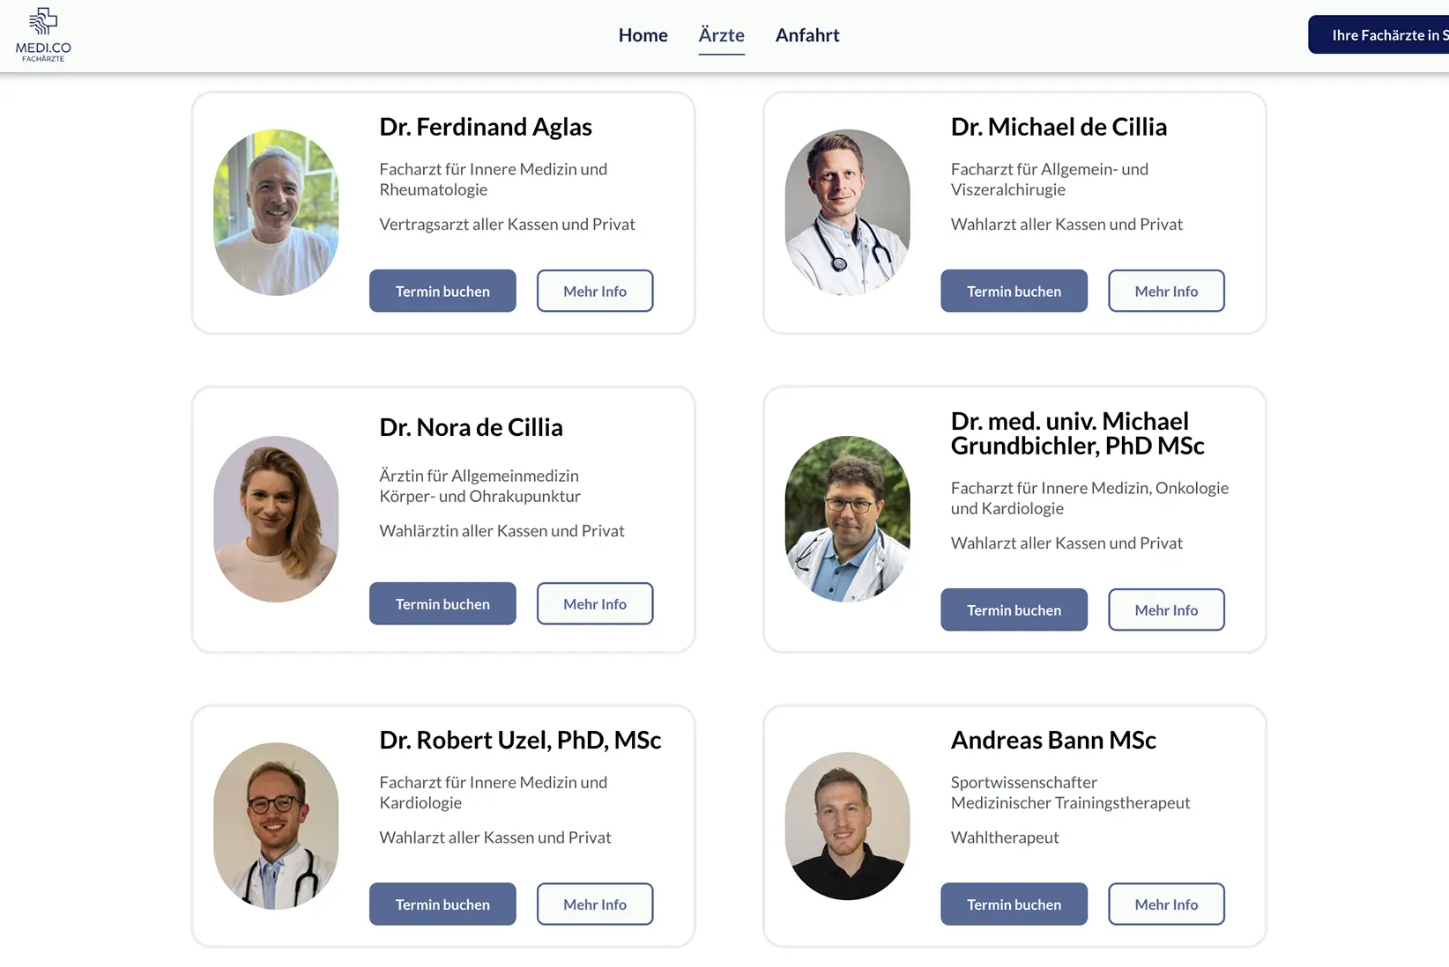Show more info on Dr. Ferdinand Aglas
Image resolution: width=1449 pixels, height=967 pixels.
point(595,292)
